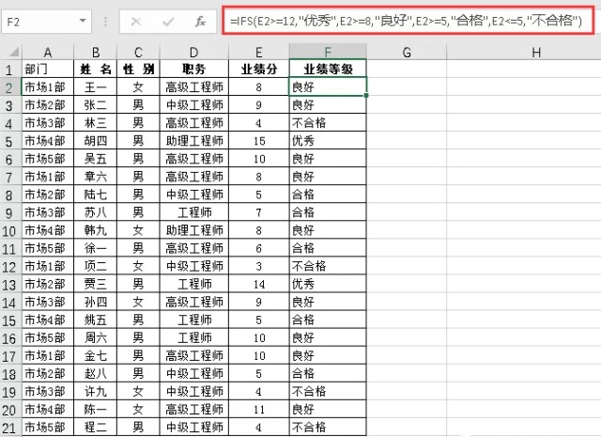Click the Select All corner triangle

tap(9, 53)
